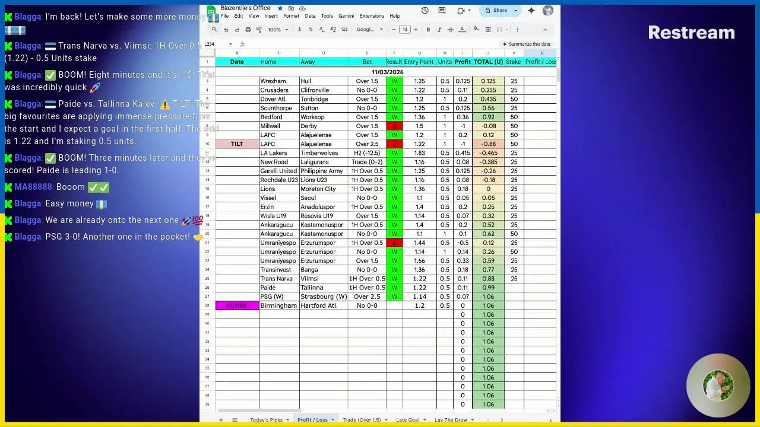Select the Profit / Loss column header cell
Viewport: 760px width, 427px height.
click(540, 62)
